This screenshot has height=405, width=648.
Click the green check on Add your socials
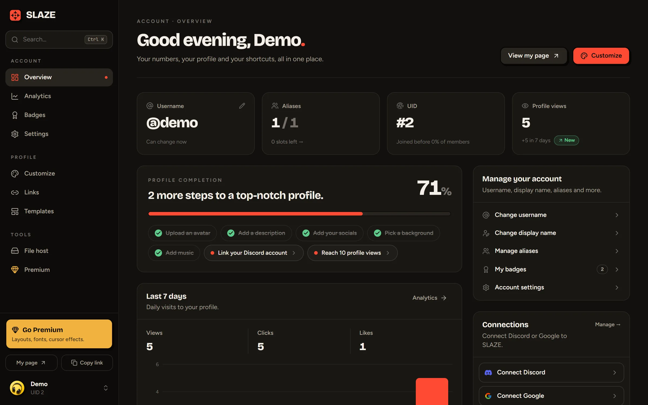pyautogui.click(x=306, y=233)
